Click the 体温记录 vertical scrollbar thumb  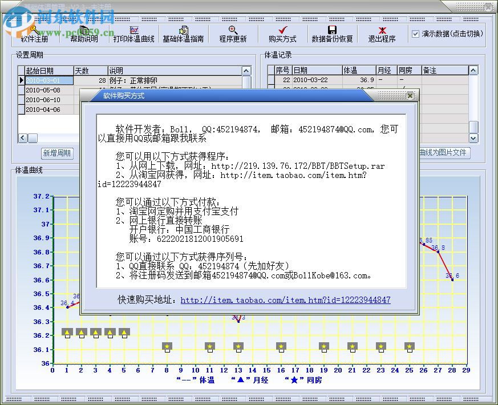(x=473, y=127)
